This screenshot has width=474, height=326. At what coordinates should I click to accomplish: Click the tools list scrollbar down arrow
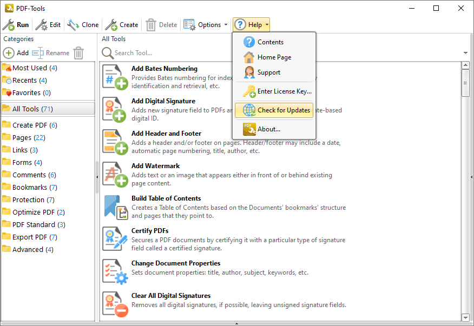tap(465, 317)
